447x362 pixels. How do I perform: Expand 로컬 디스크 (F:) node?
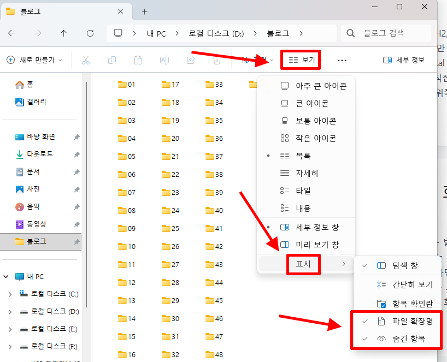point(10,347)
